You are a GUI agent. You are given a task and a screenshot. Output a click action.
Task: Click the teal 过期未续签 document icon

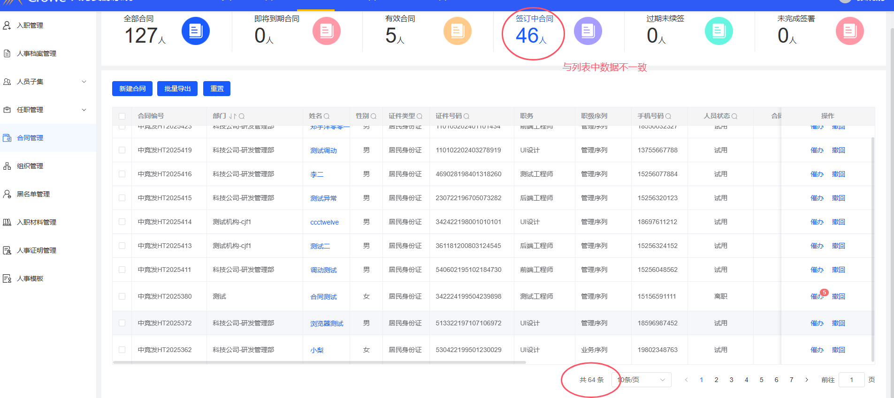tap(718, 31)
